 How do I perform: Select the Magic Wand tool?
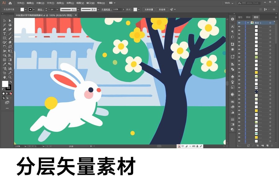(x=5, y=25)
